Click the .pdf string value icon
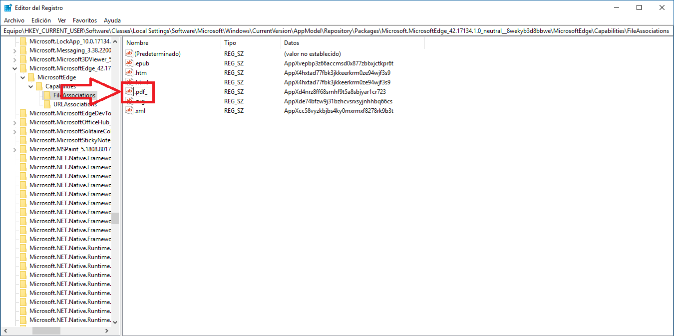This screenshot has width=674, height=336. click(129, 91)
